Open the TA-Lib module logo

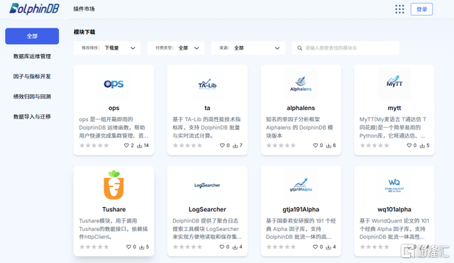(207, 84)
